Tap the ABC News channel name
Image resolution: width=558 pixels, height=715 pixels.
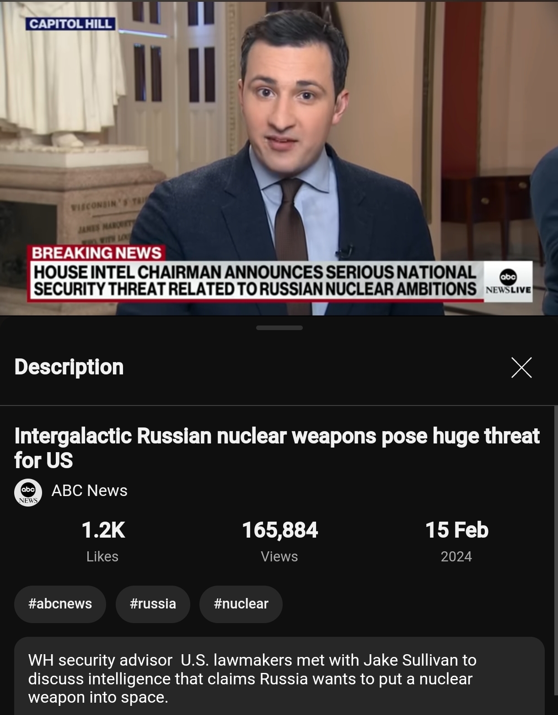pos(90,491)
